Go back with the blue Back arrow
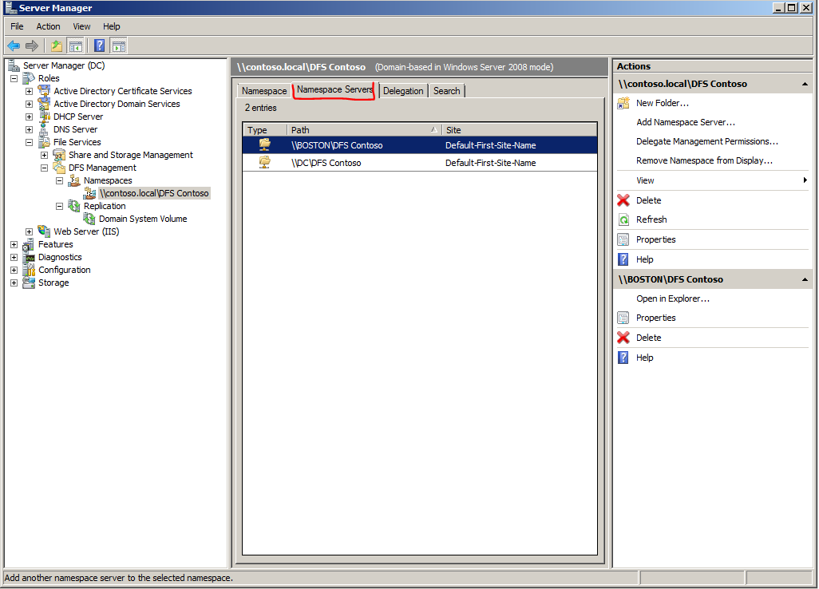 coord(14,46)
